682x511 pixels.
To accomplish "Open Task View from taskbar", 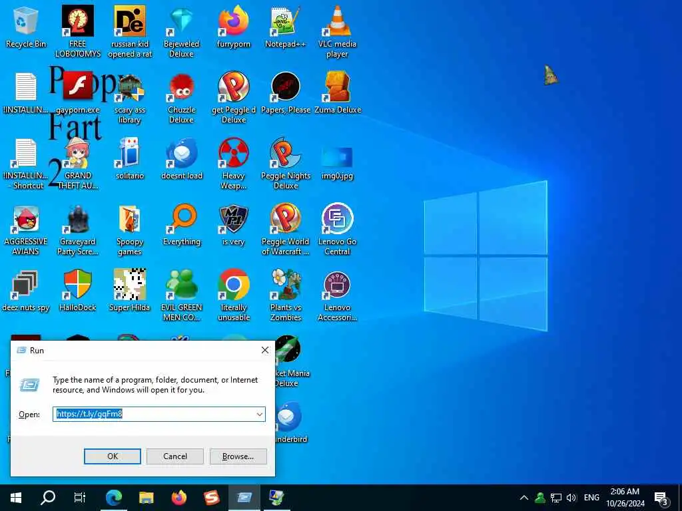I will point(80,498).
